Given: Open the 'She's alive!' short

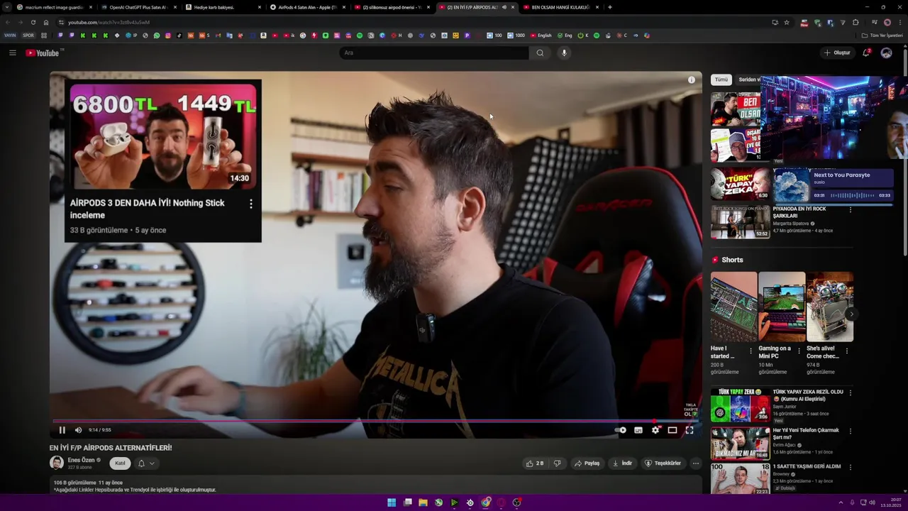Looking at the screenshot, I should (829, 307).
